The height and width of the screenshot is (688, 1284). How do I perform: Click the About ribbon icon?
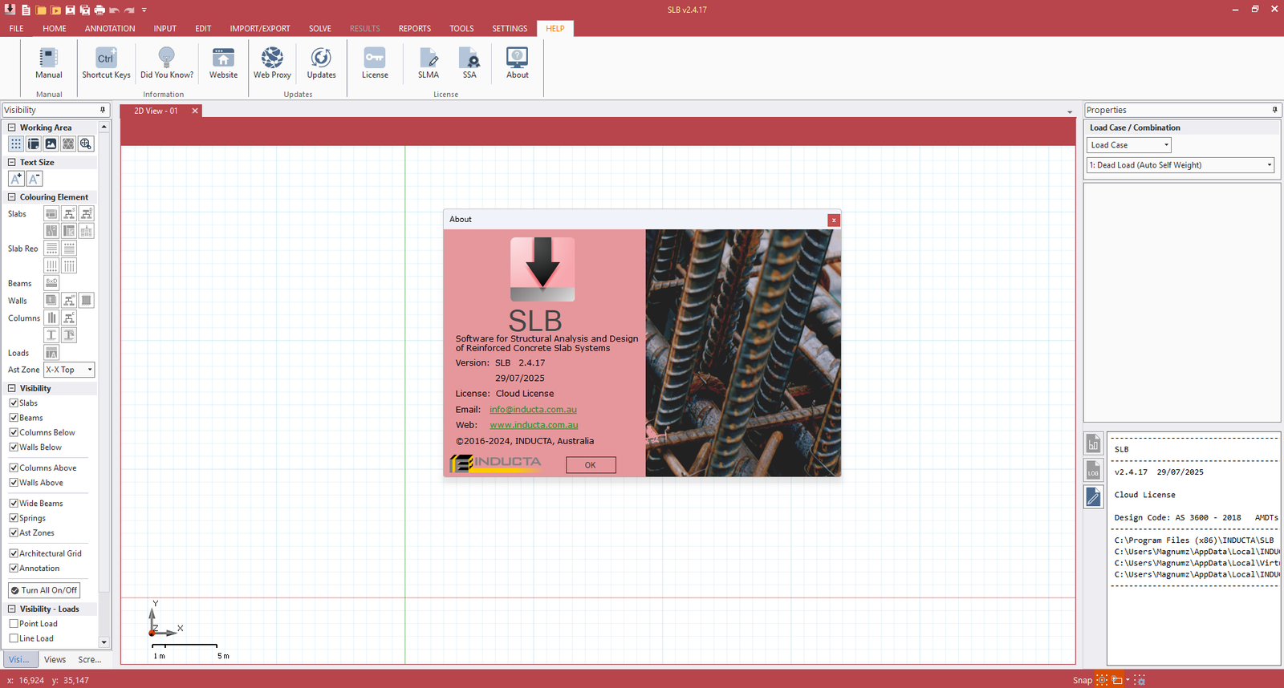pos(518,63)
